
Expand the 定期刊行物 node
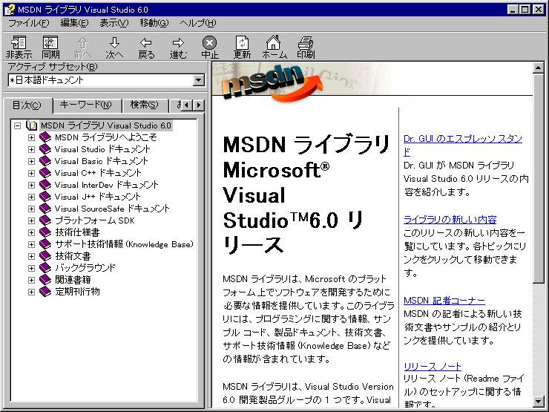coord(31,292)
